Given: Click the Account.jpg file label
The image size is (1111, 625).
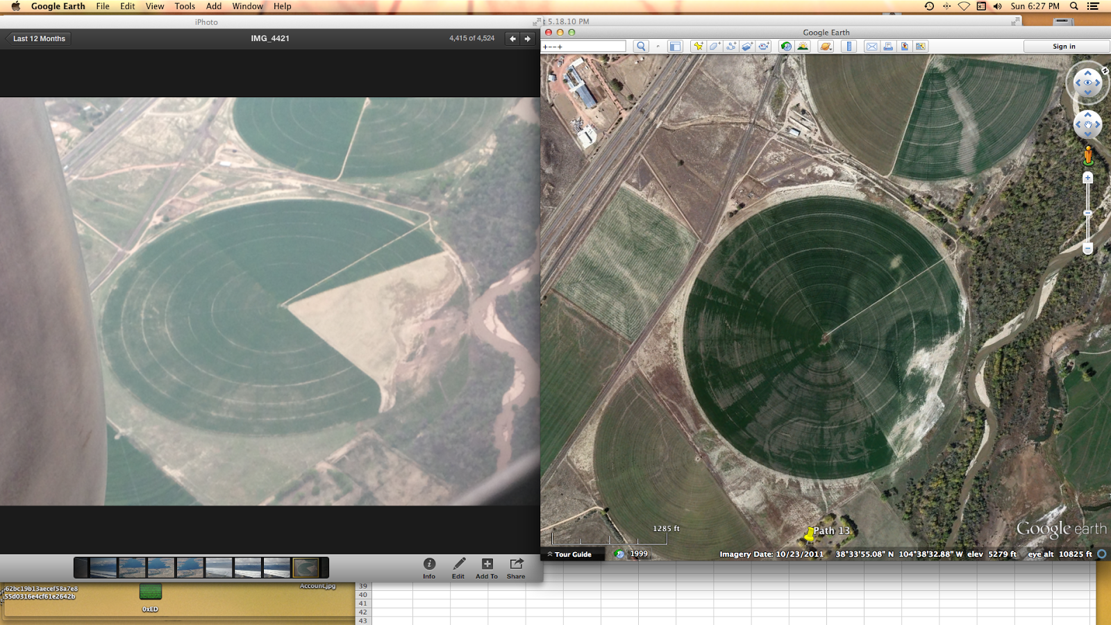Looking at the screenshot, I should tap(317, 586).
